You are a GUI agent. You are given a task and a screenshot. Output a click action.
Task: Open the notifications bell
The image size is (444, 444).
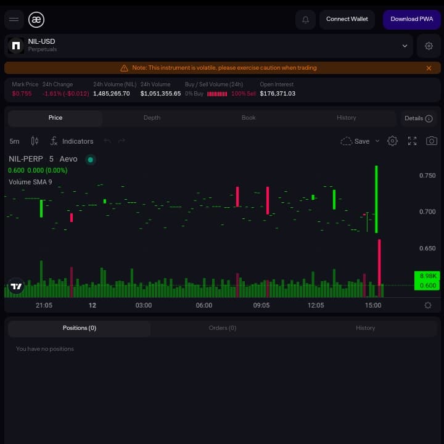point(305,20)
